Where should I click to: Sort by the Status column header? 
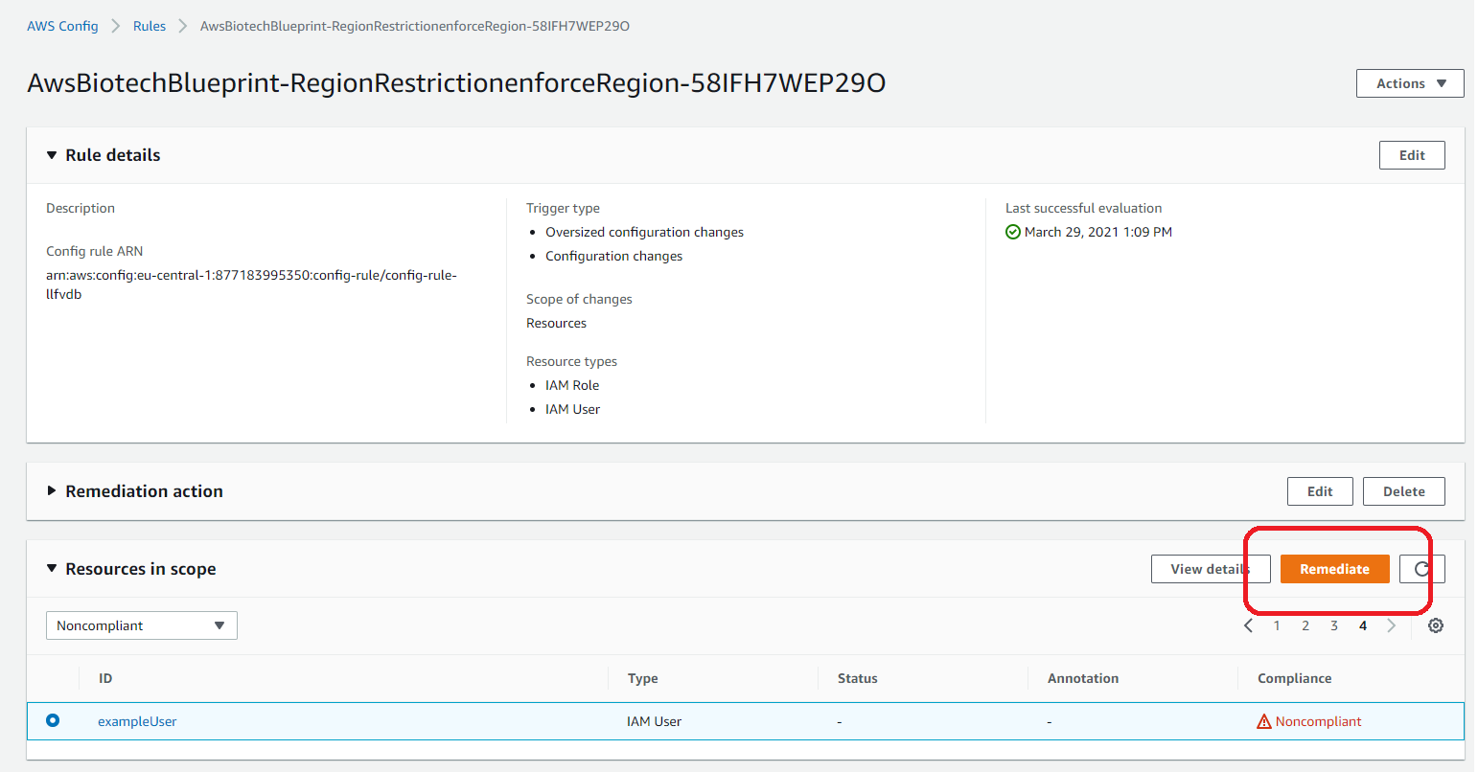pos(857,678)
